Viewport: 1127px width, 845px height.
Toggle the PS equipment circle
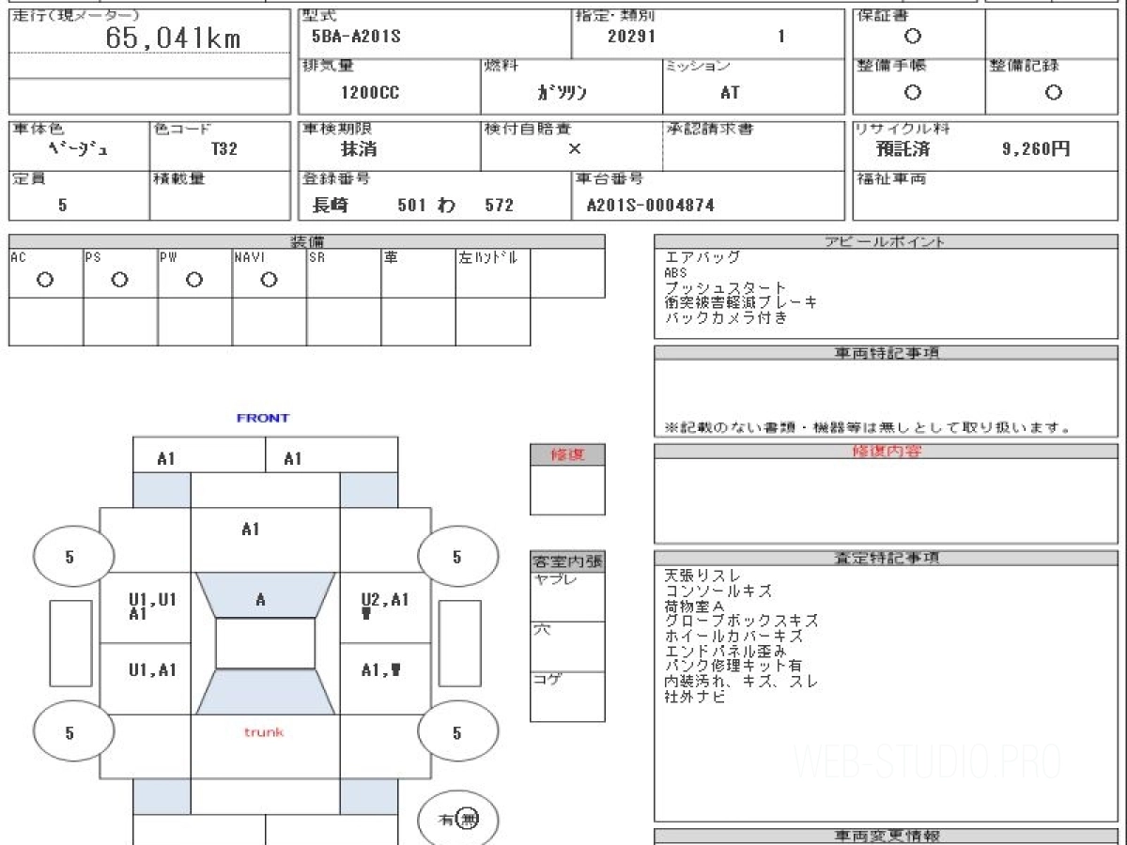(x=119, y=280)
